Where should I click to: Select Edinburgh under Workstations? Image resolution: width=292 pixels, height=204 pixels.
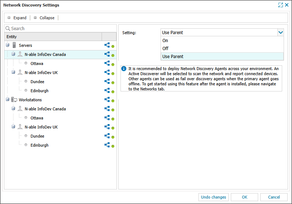click(x=39, y=145)
